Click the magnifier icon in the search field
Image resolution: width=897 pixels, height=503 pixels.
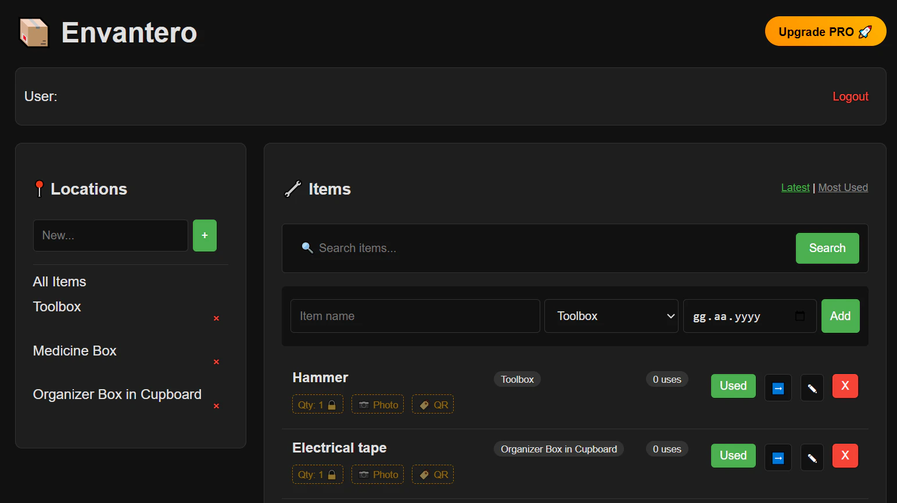[x=307, y=248]
